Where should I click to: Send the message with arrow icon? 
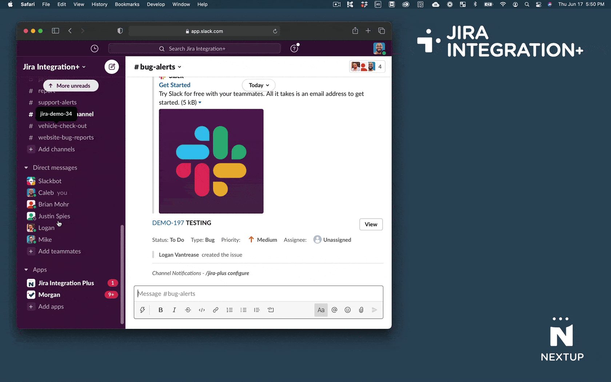click(x=374, y=310)
